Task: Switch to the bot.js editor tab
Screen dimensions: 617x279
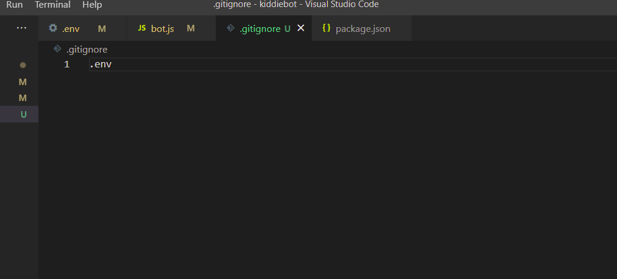Action: (171, 28)
